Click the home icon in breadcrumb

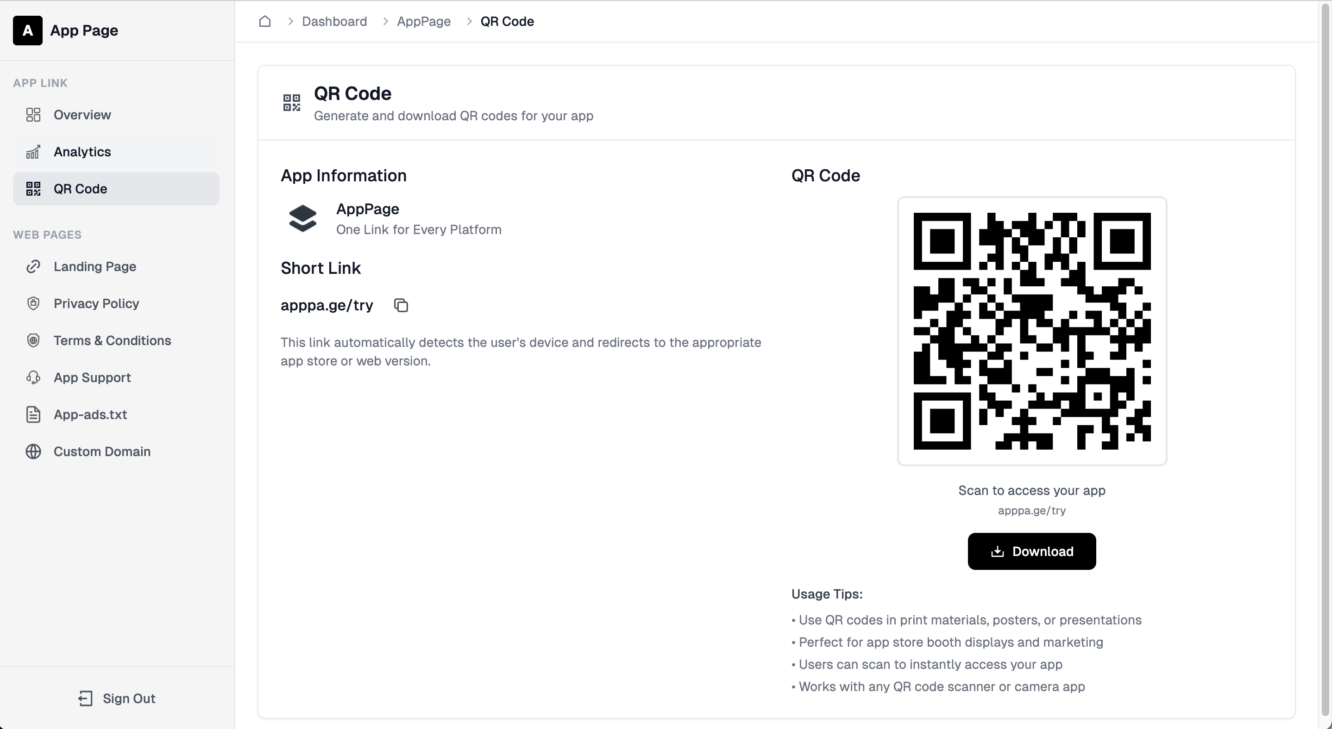(265, 21)
